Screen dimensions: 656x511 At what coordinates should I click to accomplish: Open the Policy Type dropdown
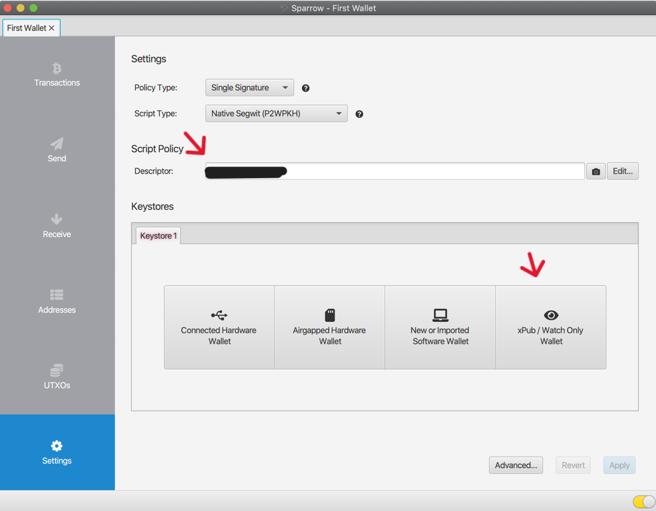(x=249, y=87)
